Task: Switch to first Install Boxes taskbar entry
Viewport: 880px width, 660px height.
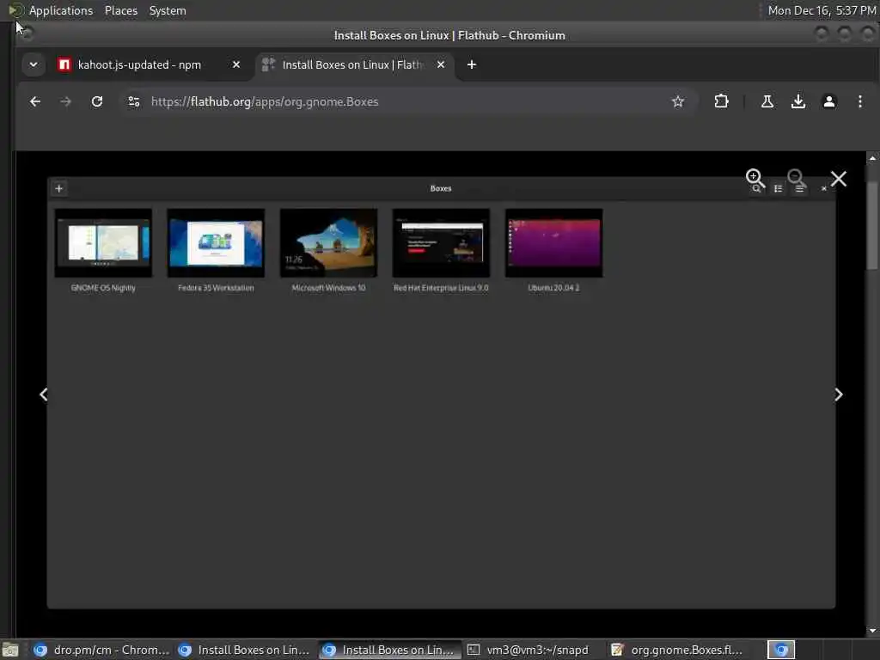Action: click(245, 650)
